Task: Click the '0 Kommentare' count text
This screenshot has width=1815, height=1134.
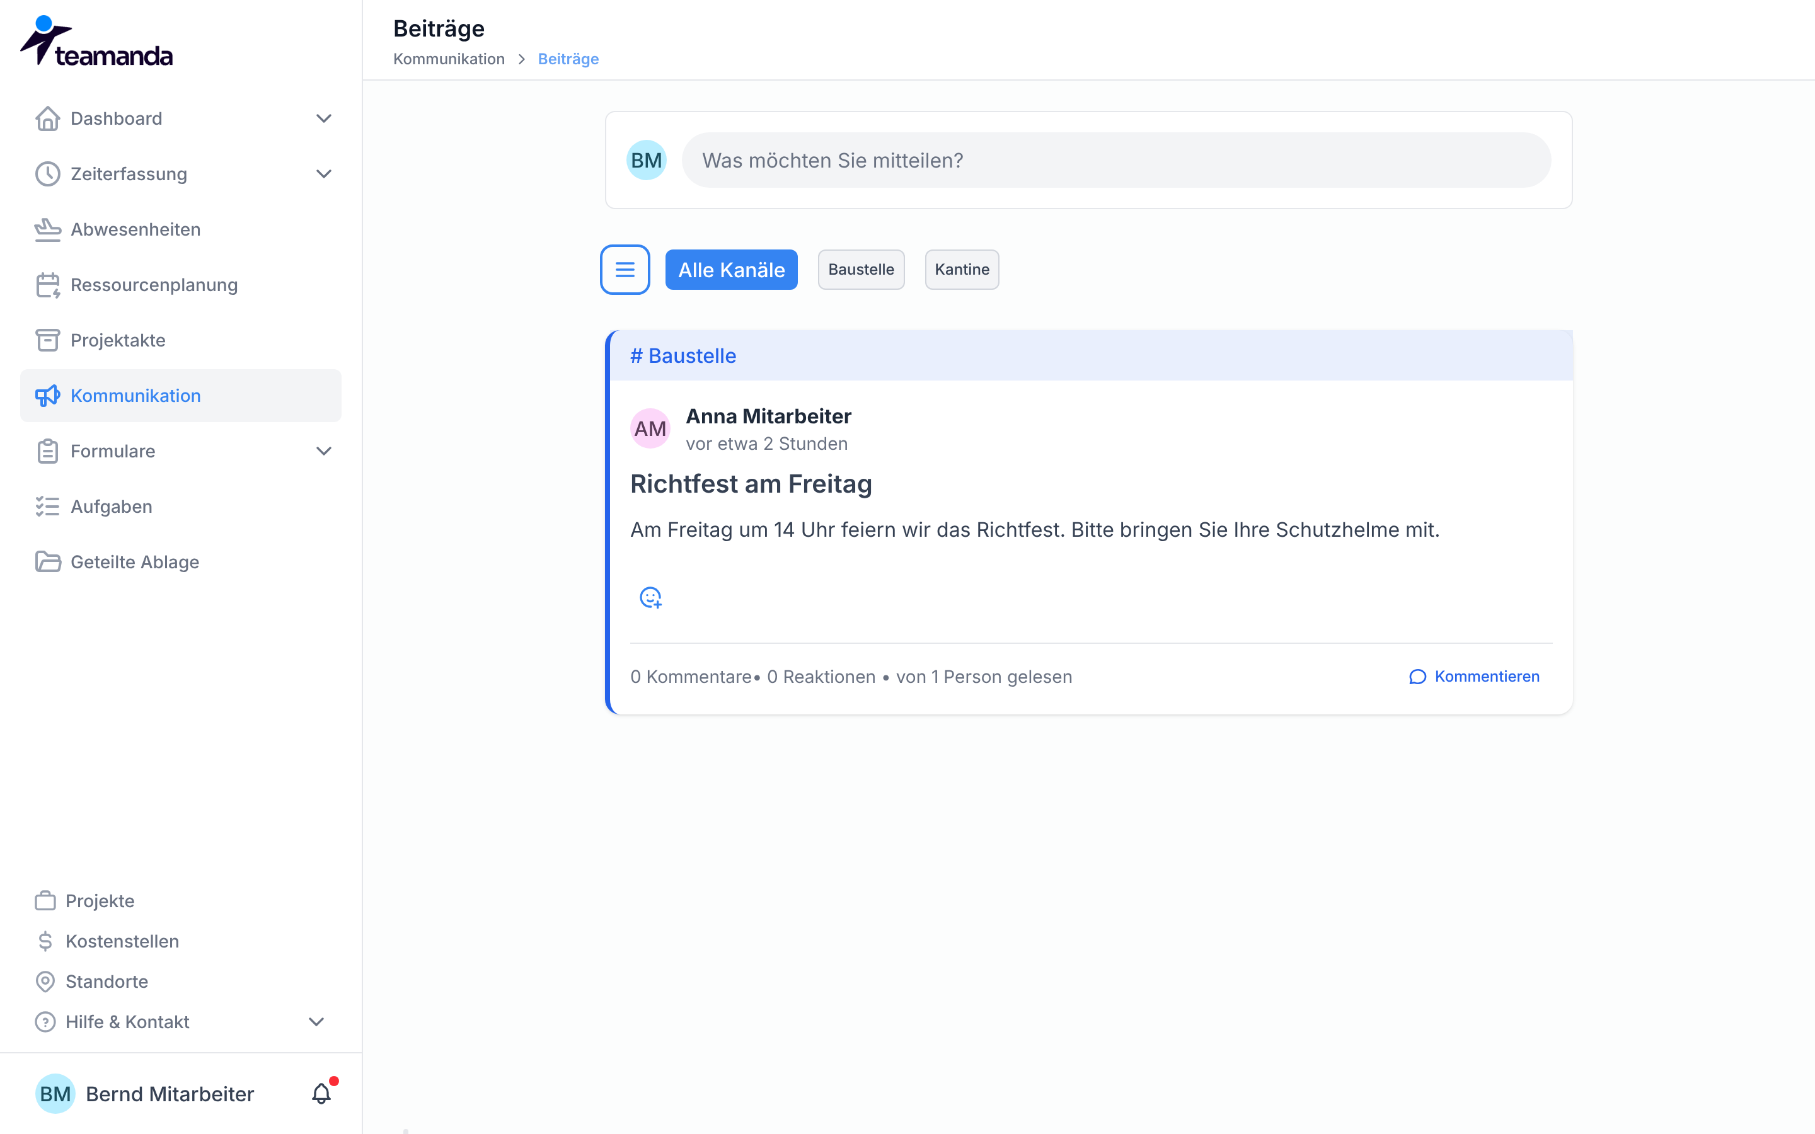Action: (691, 677)
